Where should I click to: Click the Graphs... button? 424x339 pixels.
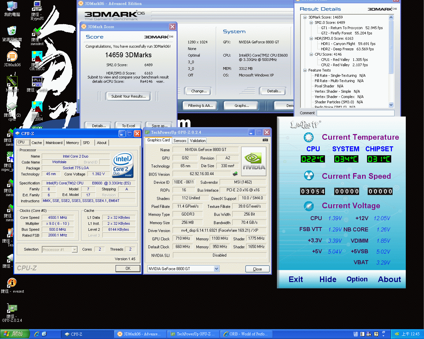(x=241, y=106)
